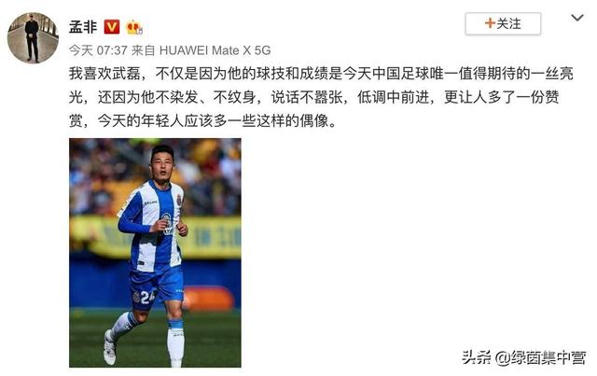Image resolution: width=597 pixels, height=376 pixels.
Task: Click the 头条 @绿茵集中营 watermark
Action: [x=524, y=357]
